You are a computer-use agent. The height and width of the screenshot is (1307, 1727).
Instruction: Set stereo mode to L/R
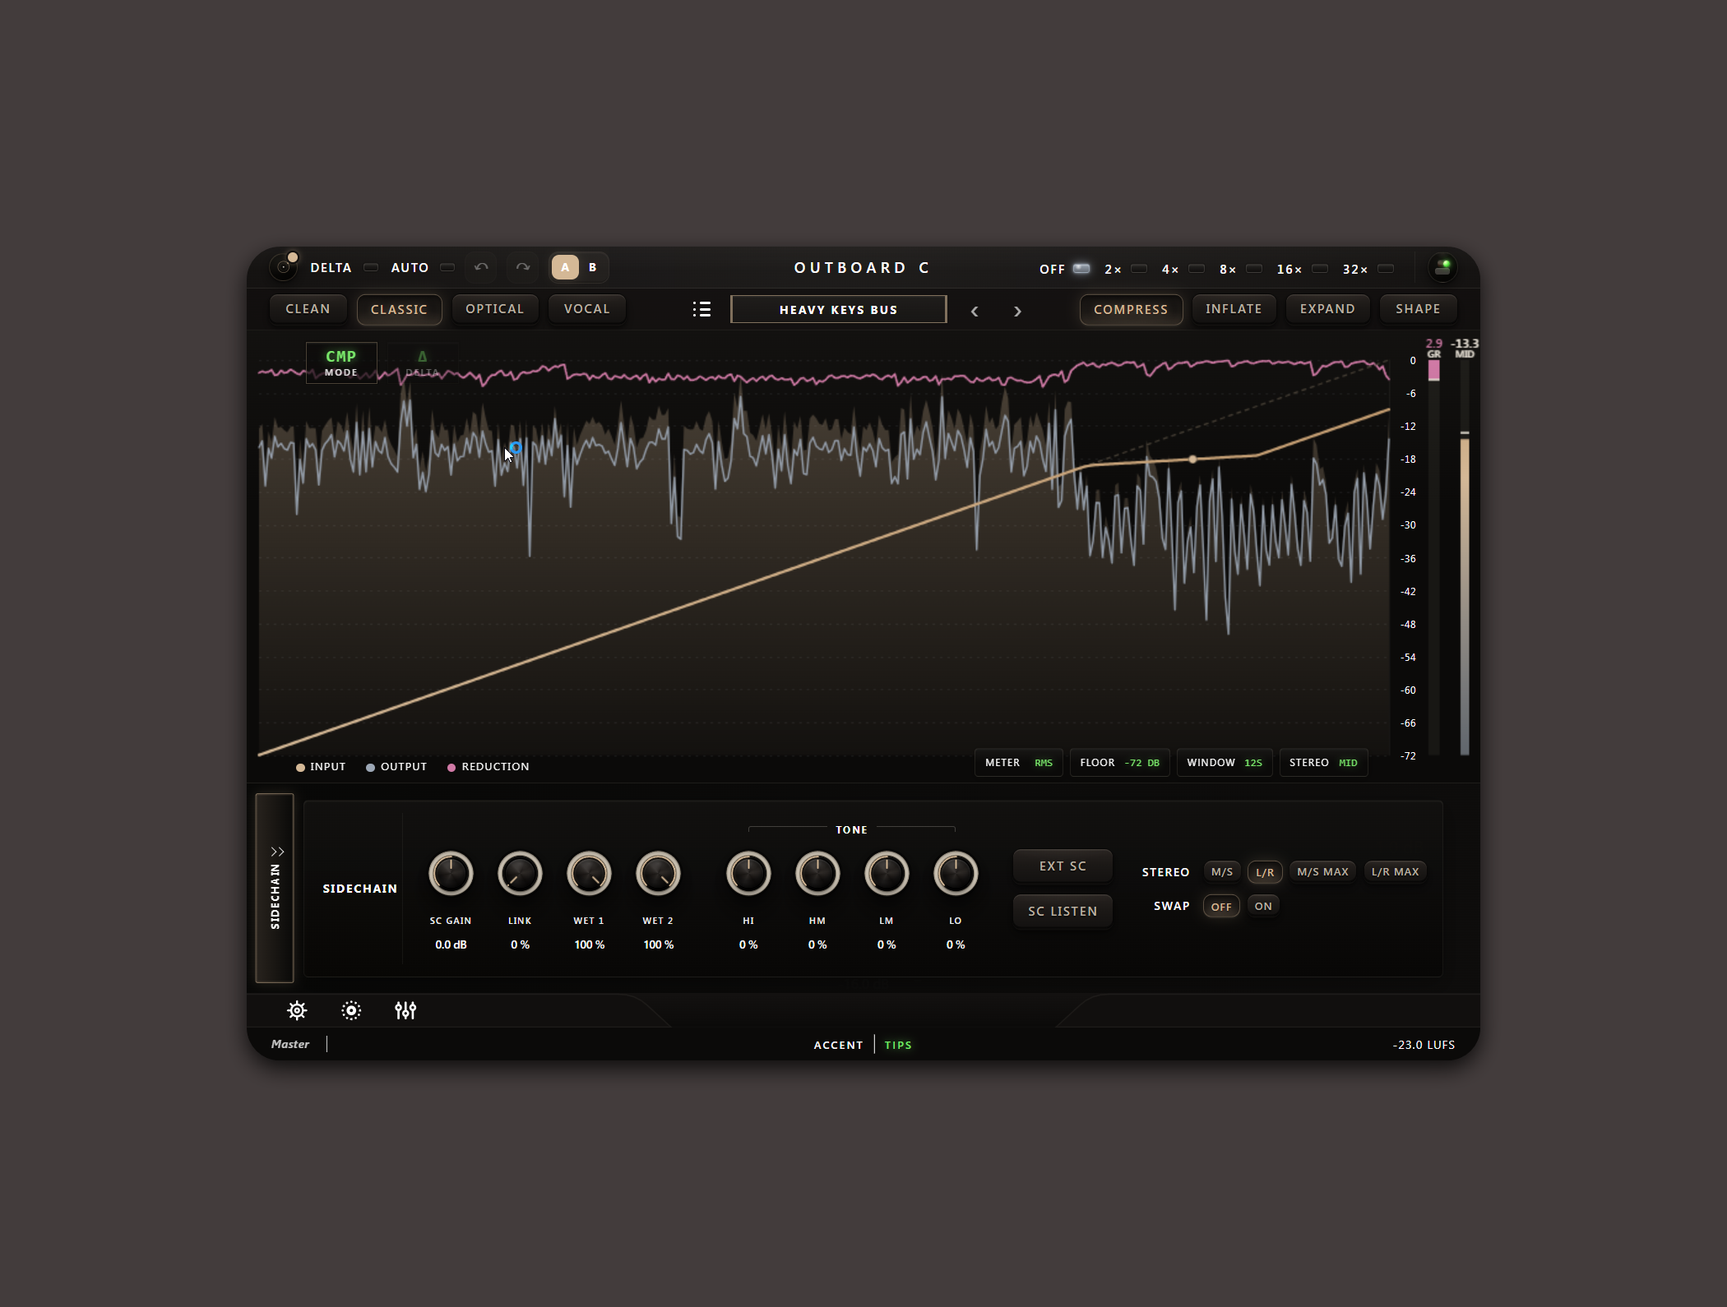(1265, 872)
